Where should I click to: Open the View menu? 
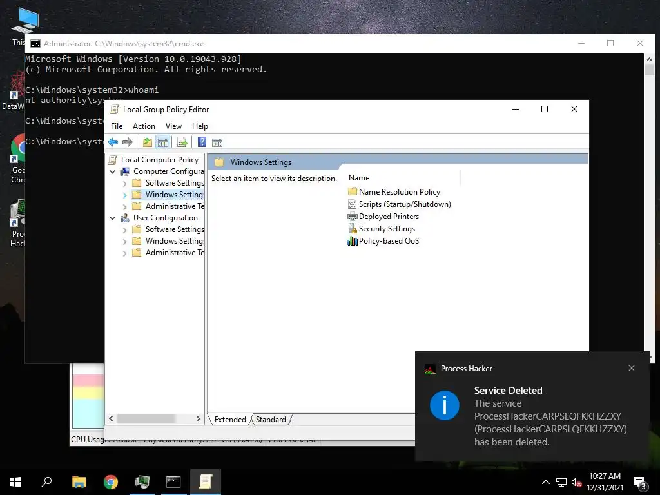point(173,126)
